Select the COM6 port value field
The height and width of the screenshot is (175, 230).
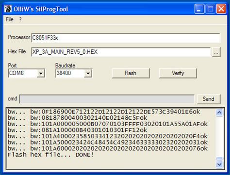click(x=22, y=73)
